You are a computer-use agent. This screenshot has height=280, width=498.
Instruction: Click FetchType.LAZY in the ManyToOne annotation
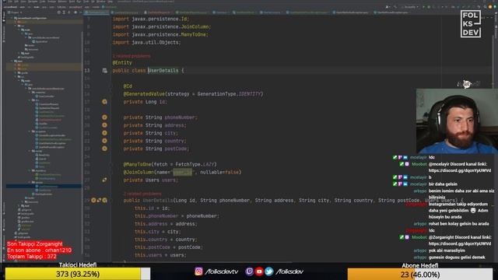[x=195, y=164]
